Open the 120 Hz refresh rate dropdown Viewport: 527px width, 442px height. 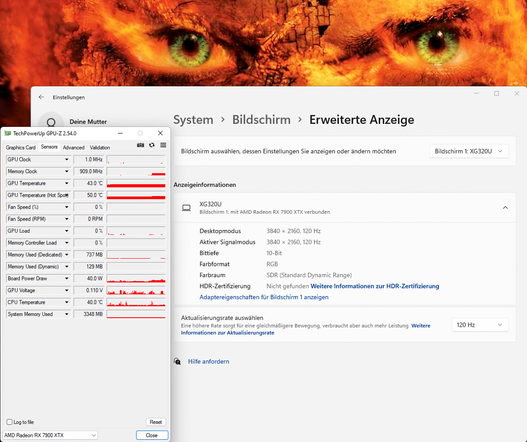[480, 325]
